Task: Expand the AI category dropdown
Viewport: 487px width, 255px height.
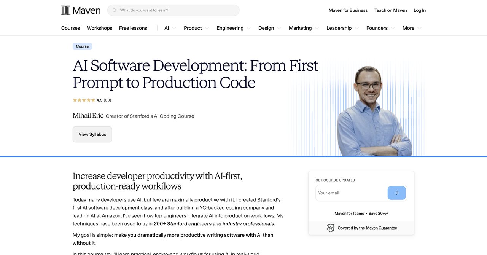Action: coord(170,28)
